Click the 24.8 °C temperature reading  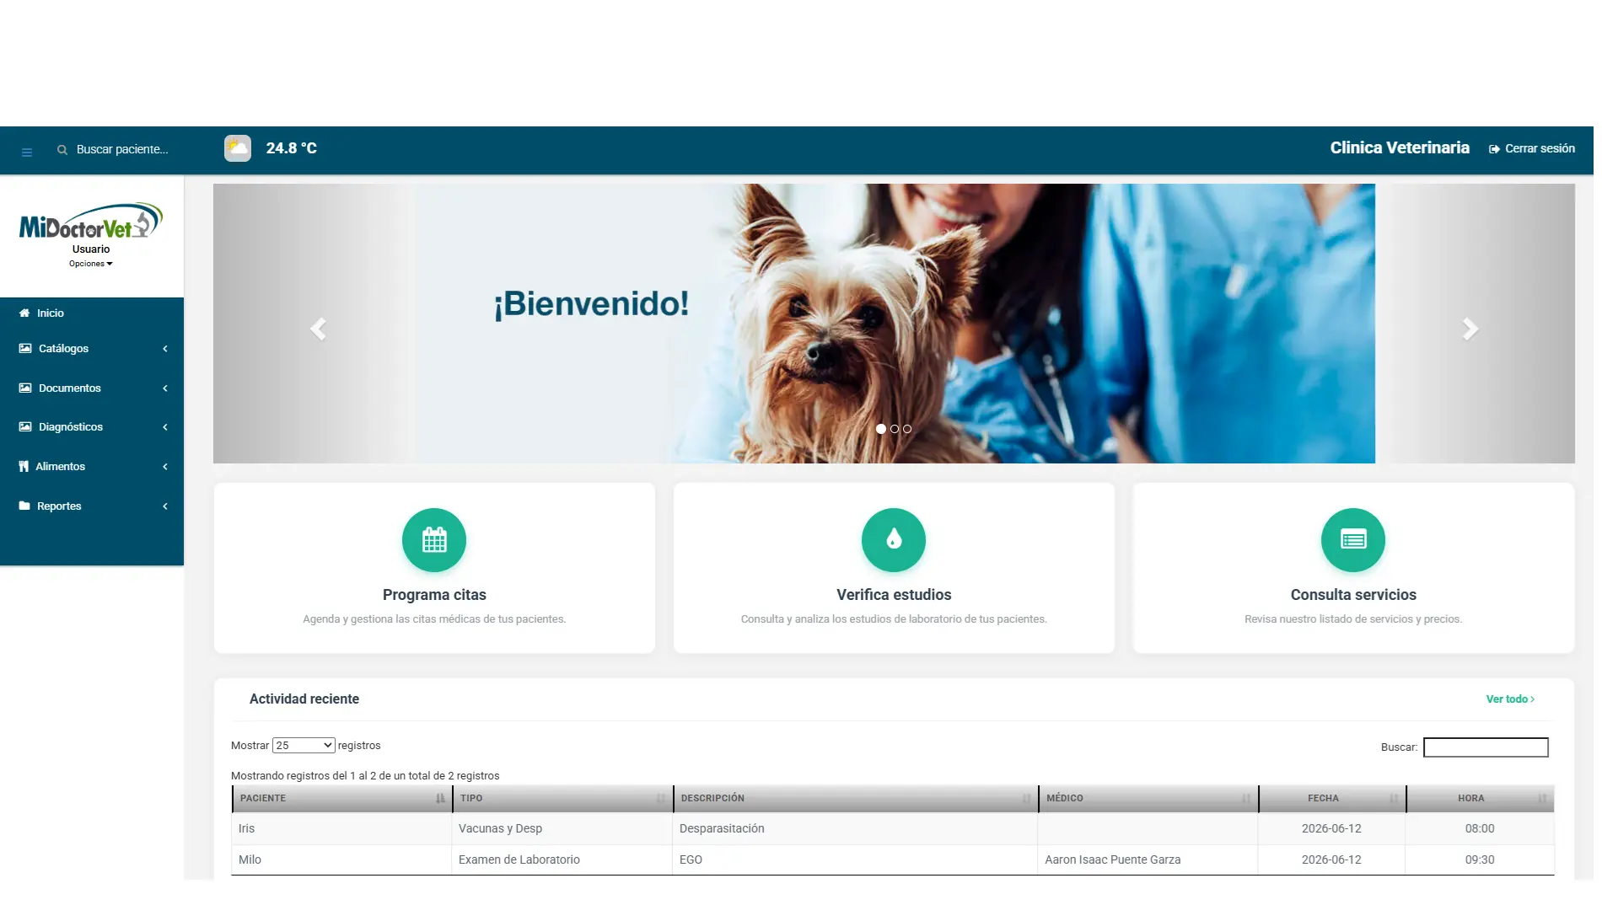click(291, 148)
